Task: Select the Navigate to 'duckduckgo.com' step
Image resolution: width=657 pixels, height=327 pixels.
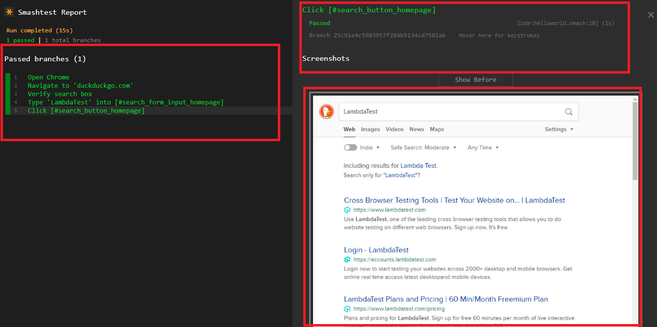Action: pyautogui.click(x=80, y=85)
